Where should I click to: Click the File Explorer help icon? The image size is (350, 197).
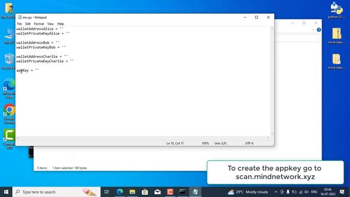click(319, 30)
